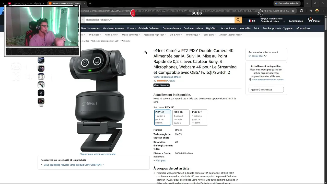Open the Commandes link

coord(296,21)
